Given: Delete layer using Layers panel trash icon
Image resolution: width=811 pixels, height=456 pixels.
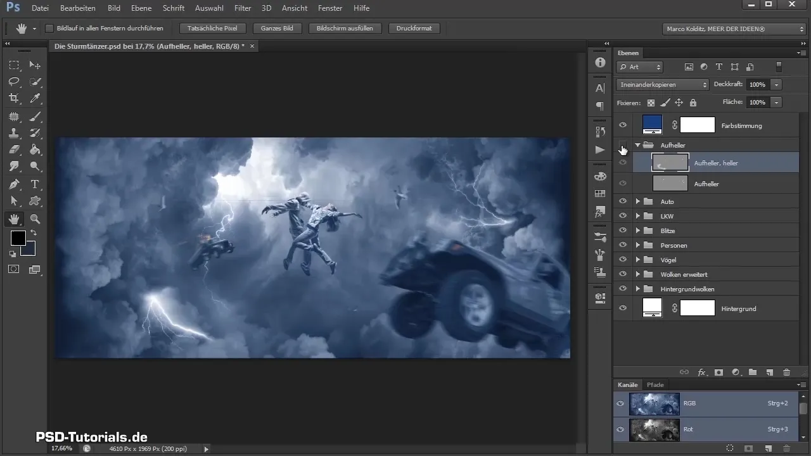Looking at the screenshot, I should coord(786,372).
